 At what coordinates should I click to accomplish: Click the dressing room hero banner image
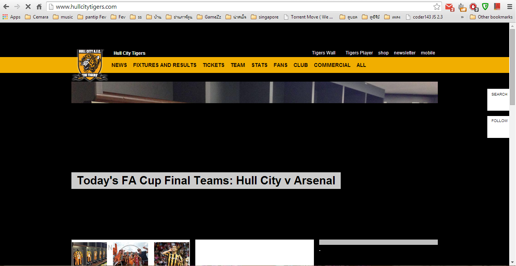255,92
